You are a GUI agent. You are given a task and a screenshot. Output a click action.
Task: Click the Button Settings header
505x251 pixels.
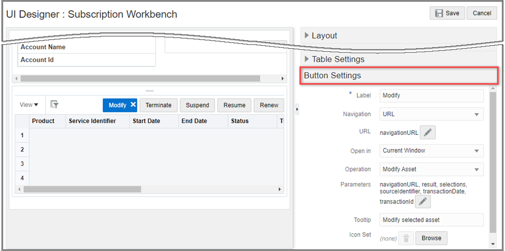click(x=399, y=75)
